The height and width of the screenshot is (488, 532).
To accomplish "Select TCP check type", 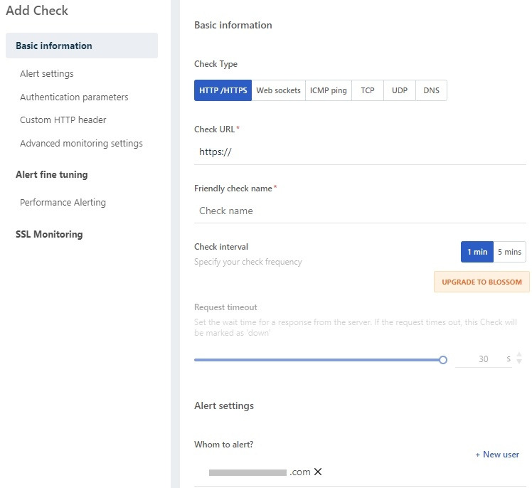I will (x=367, y=90).
